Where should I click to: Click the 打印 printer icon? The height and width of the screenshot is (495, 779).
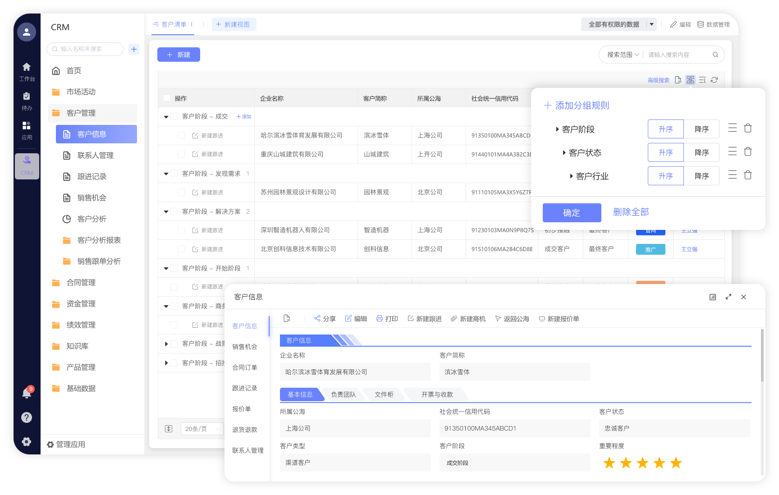tap(380, 318)
